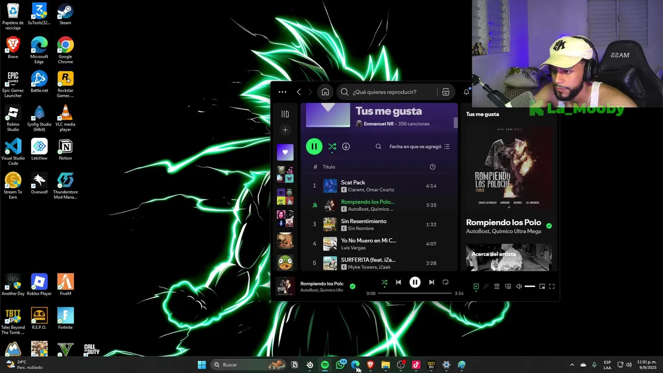Image resolution: width=663 pixels, height=373 pixels.
Task: Open Windows Start menu
Action: (202, 365)
